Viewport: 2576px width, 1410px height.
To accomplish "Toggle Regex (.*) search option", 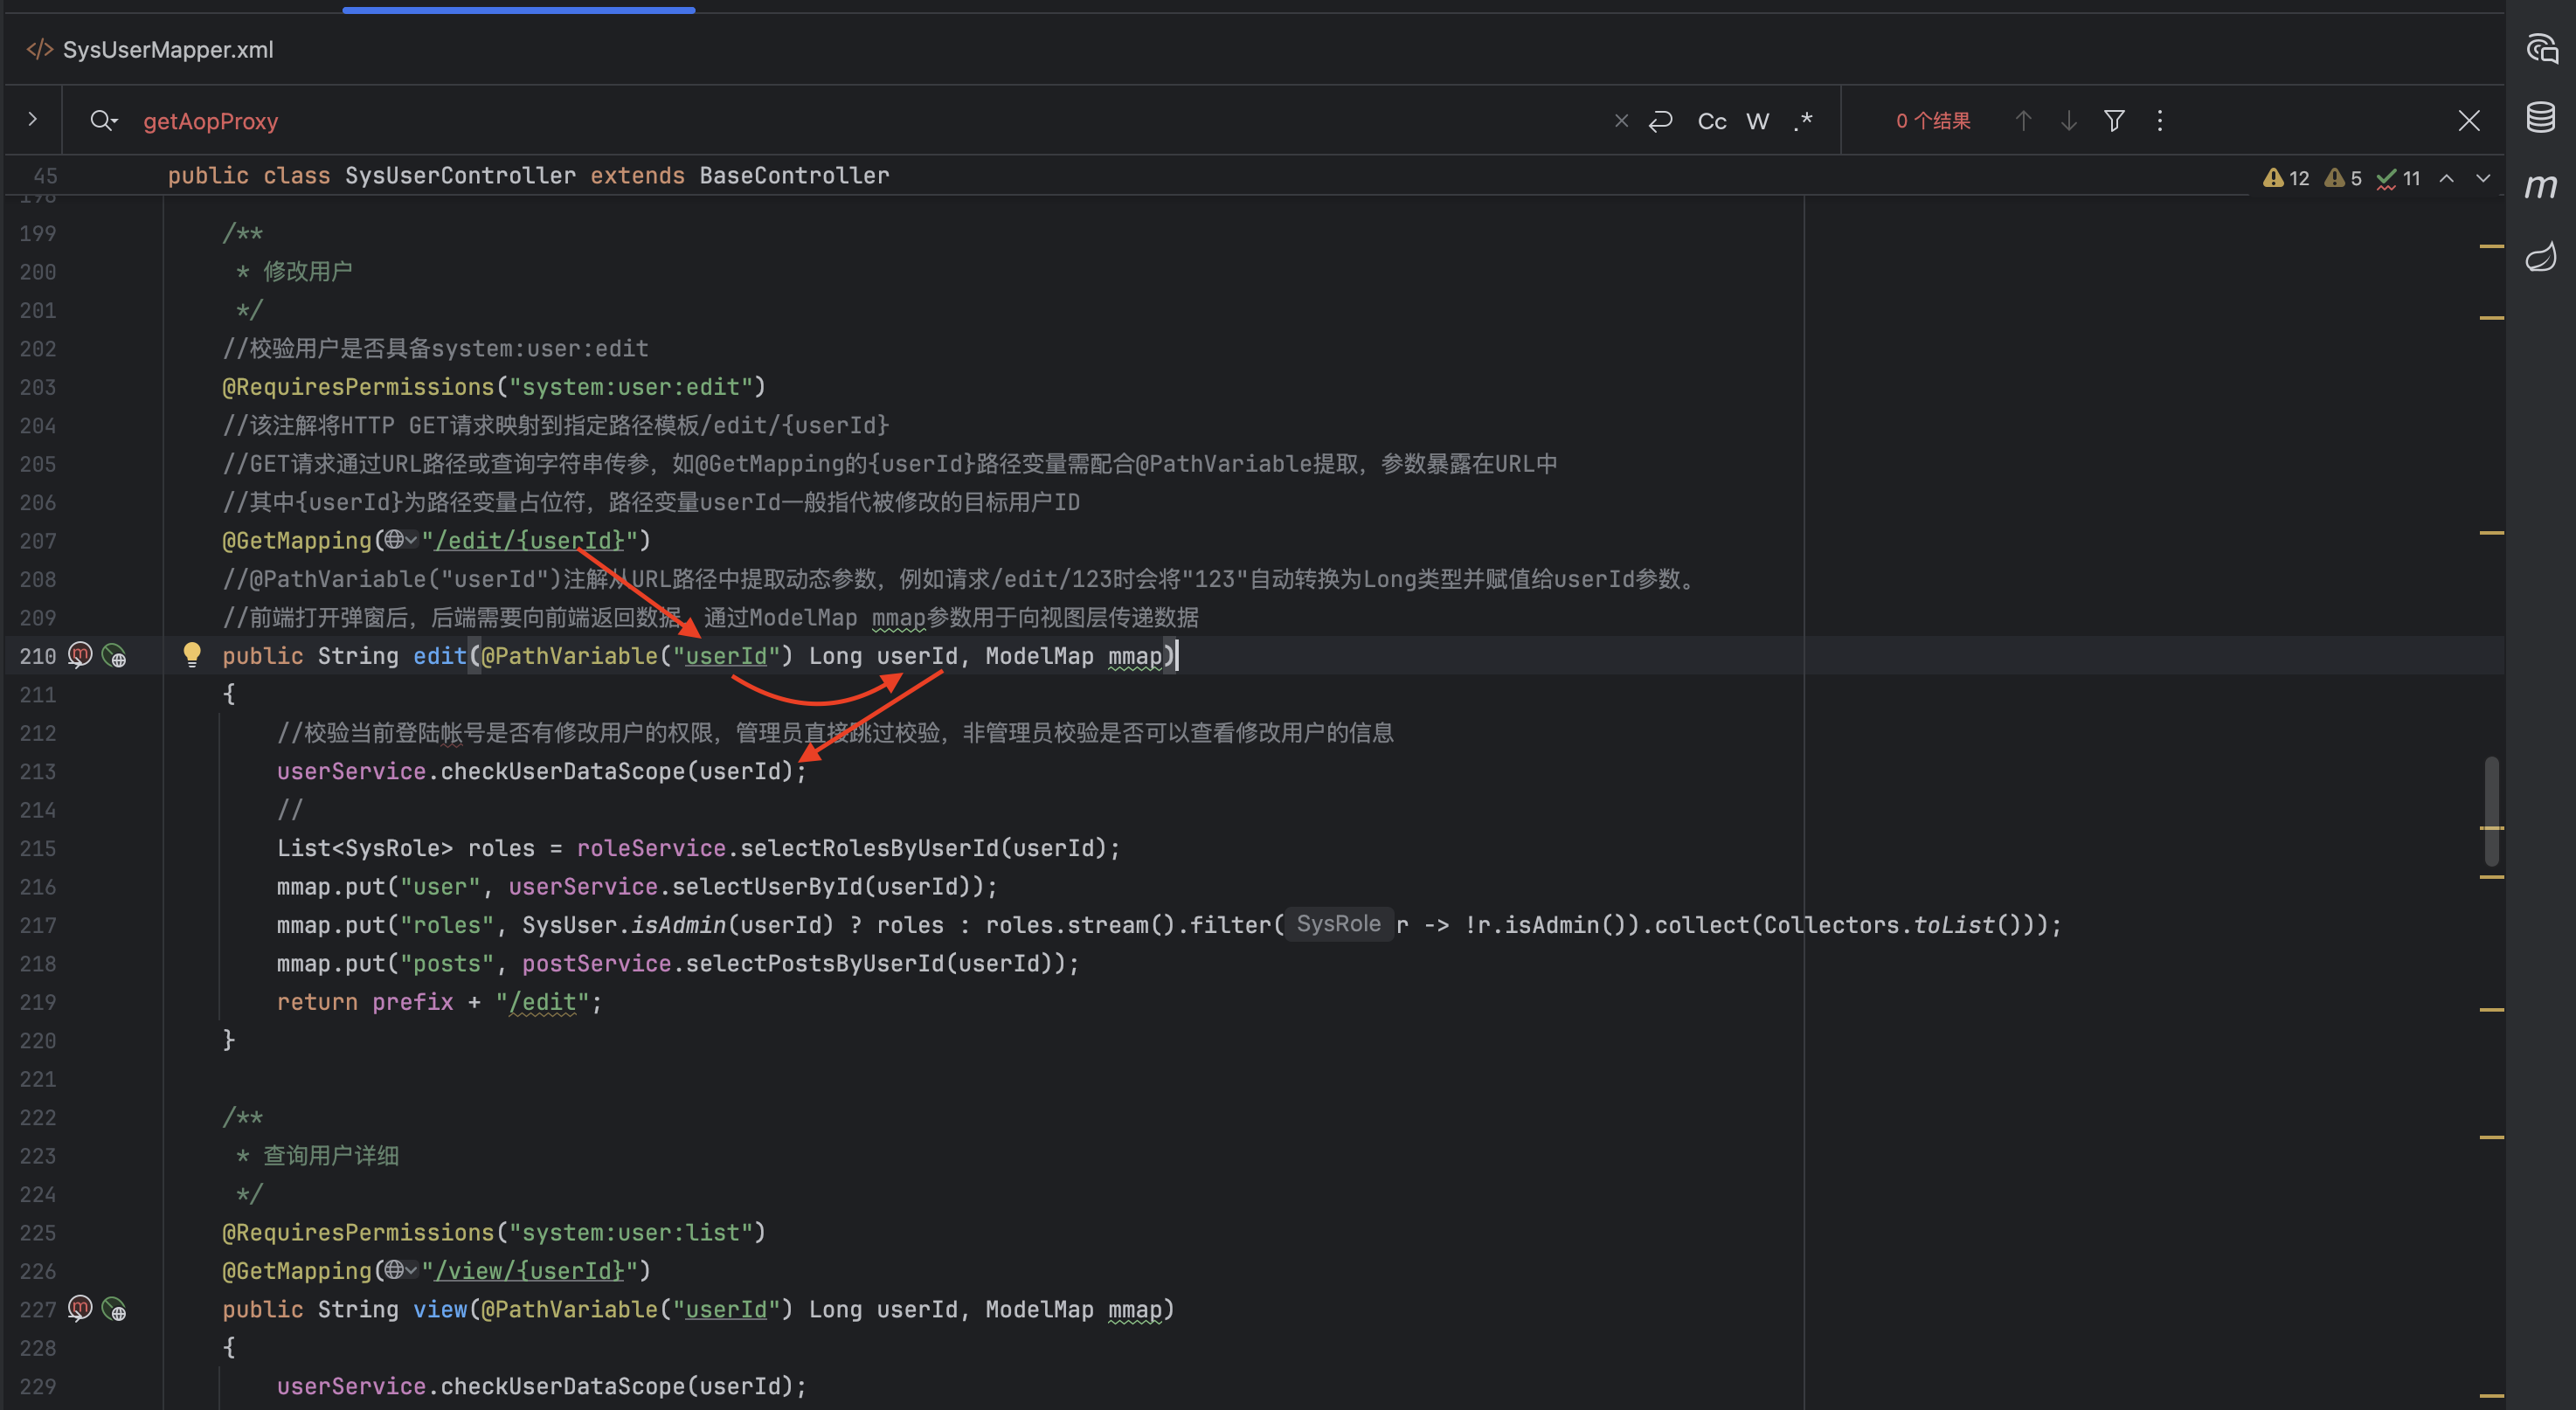I will click(1803, 121).
